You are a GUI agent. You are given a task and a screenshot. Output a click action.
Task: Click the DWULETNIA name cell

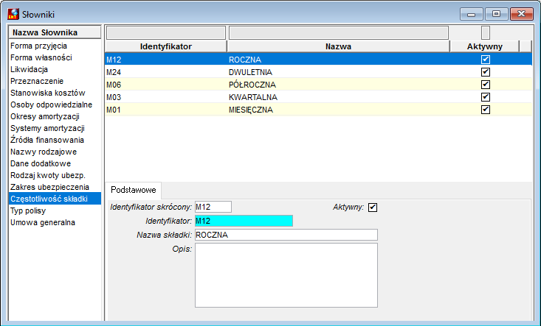click(339, 72)
